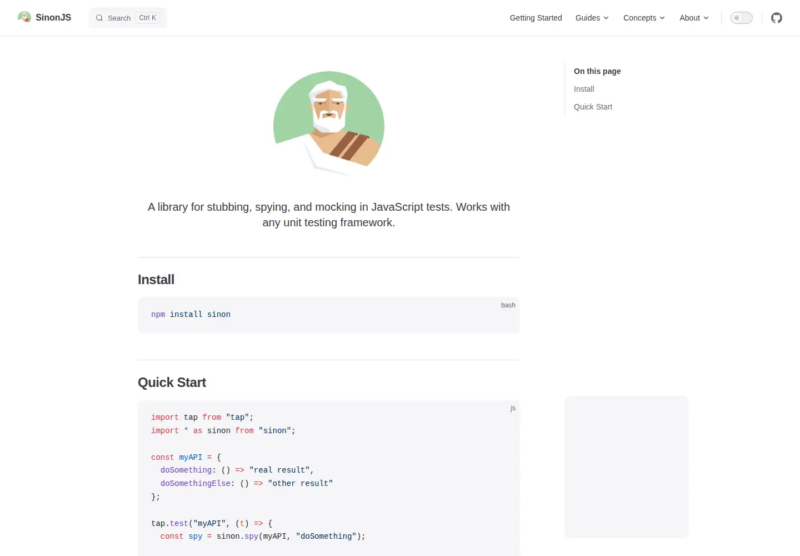Viewport: 800px width, 556px height.
Task: Open the GitHub repository icon
Action: (777, 18)
